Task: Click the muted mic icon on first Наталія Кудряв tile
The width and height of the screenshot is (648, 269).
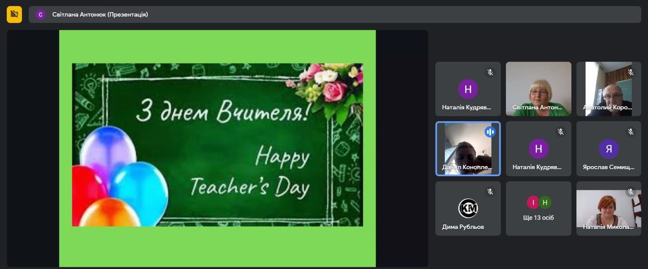Action: 490,72
